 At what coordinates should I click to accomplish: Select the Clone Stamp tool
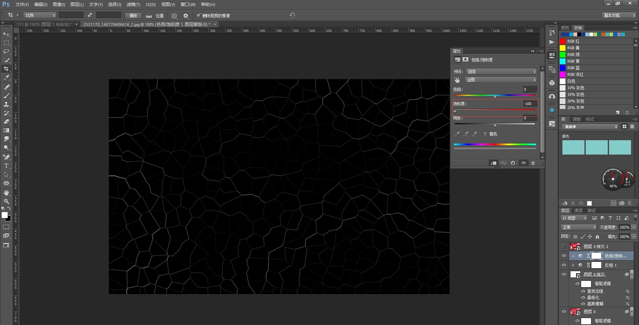click(6, 104)
